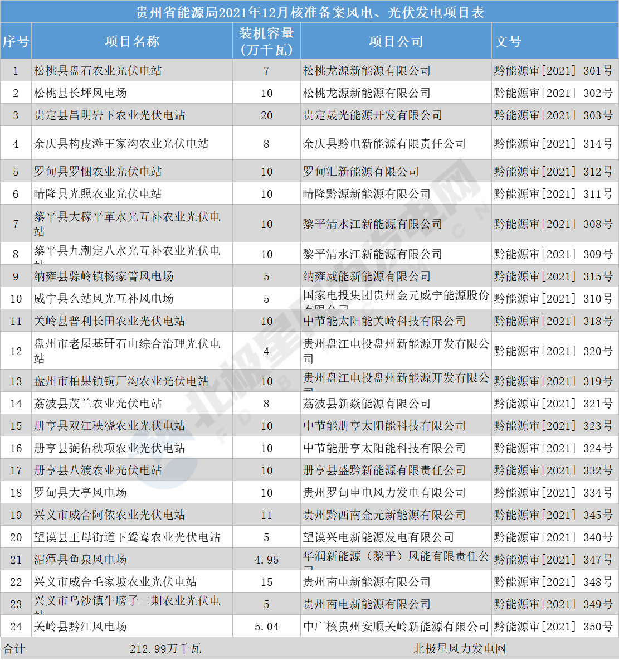Select the '序号' column header
The height and width of the screenshot is (660, 619).
click(16, 41)
